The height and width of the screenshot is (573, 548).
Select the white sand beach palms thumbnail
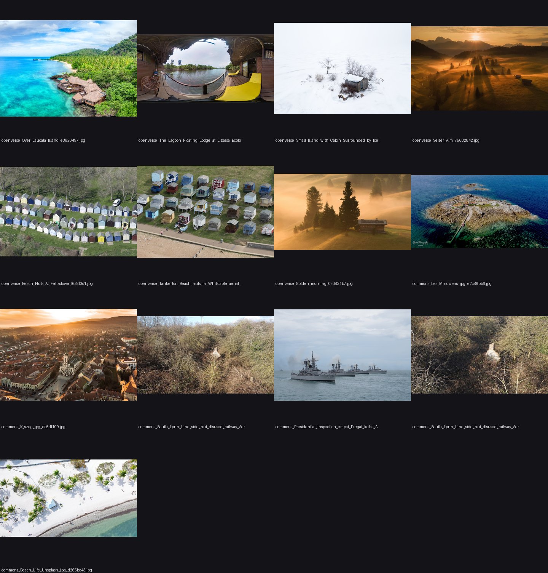click(x=68, y=498)
